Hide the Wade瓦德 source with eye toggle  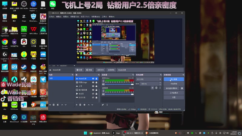[x=93, y=79]
